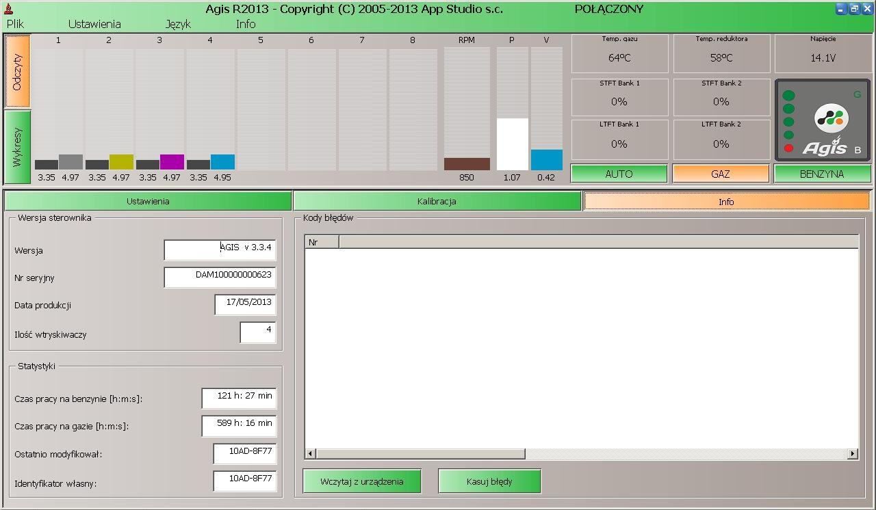The width and height of the screenshot is (876, 510).
Task: Minimize the Agis window
Action: tap(841, 9)
